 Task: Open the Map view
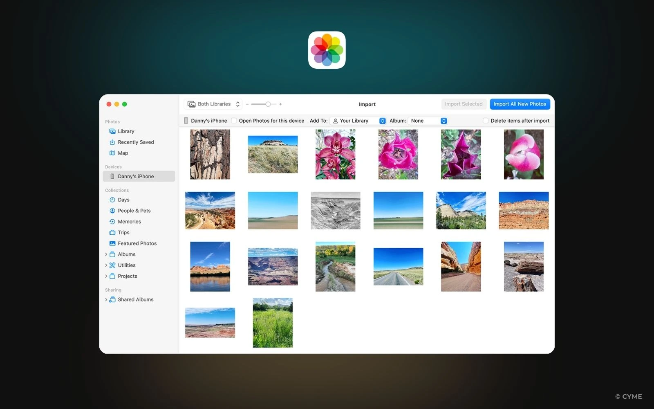click(123, 153)
